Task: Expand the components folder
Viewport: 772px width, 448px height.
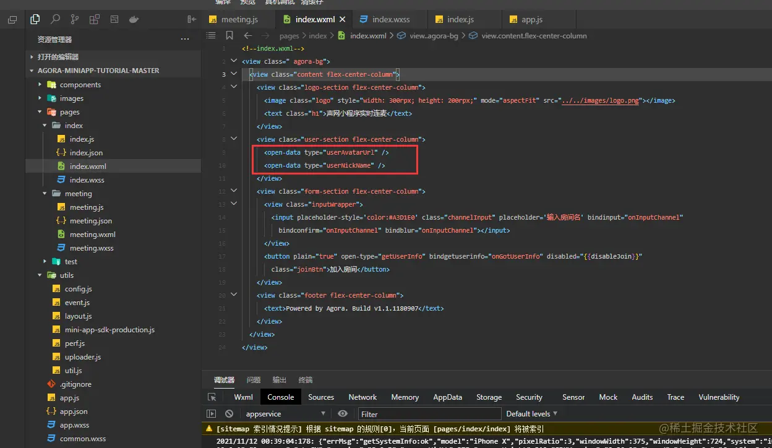Action: click(113, 85)
